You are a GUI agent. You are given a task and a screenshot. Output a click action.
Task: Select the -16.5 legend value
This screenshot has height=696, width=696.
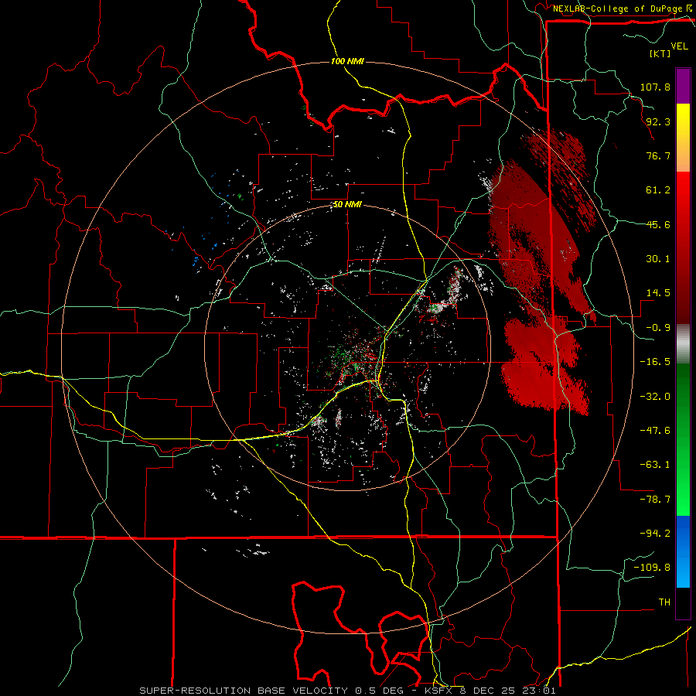(x=655, y=362)
